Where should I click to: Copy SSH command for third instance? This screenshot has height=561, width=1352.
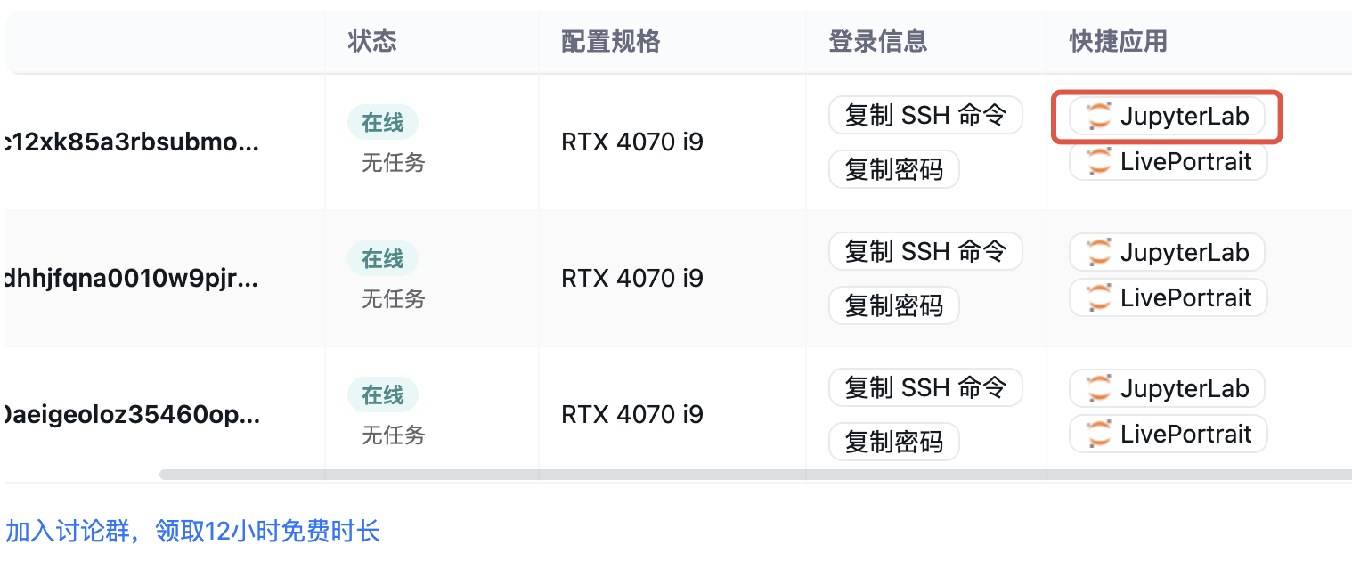click(924, 387)
